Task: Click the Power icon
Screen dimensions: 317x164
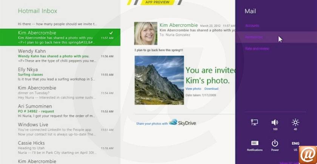Action: point(275,143)
